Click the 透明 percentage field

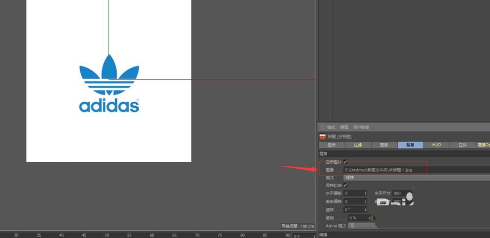(358, 218)
